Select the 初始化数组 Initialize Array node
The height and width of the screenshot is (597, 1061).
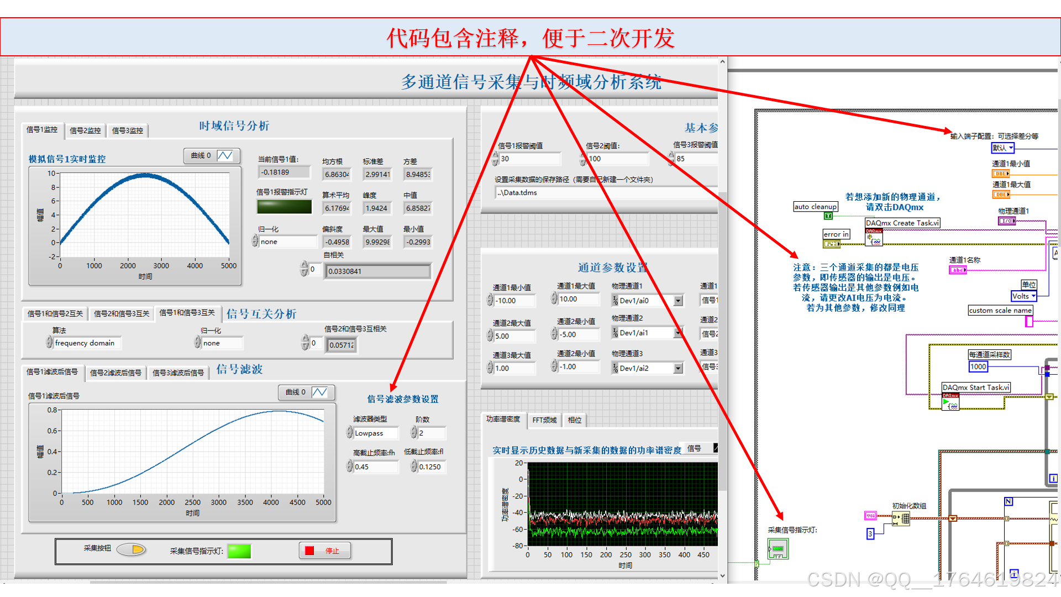click(x=901, y=519)
